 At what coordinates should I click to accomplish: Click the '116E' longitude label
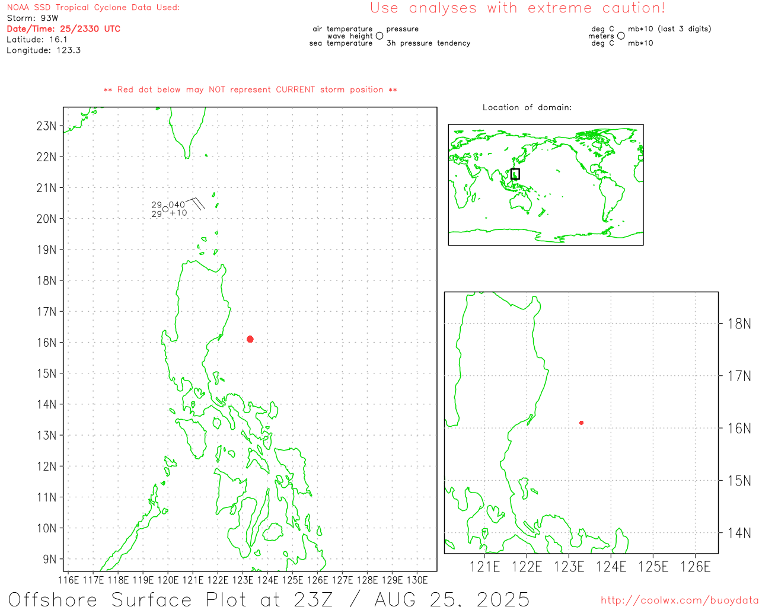(x=68, y=580)
